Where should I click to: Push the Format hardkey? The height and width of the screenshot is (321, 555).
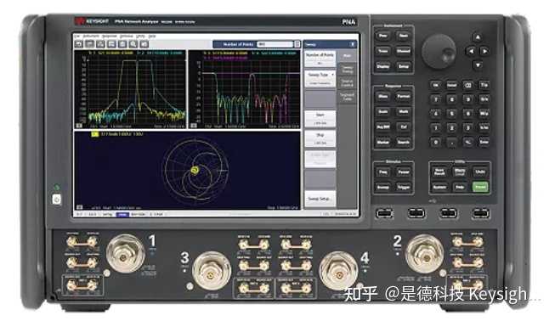click(403, 96)
